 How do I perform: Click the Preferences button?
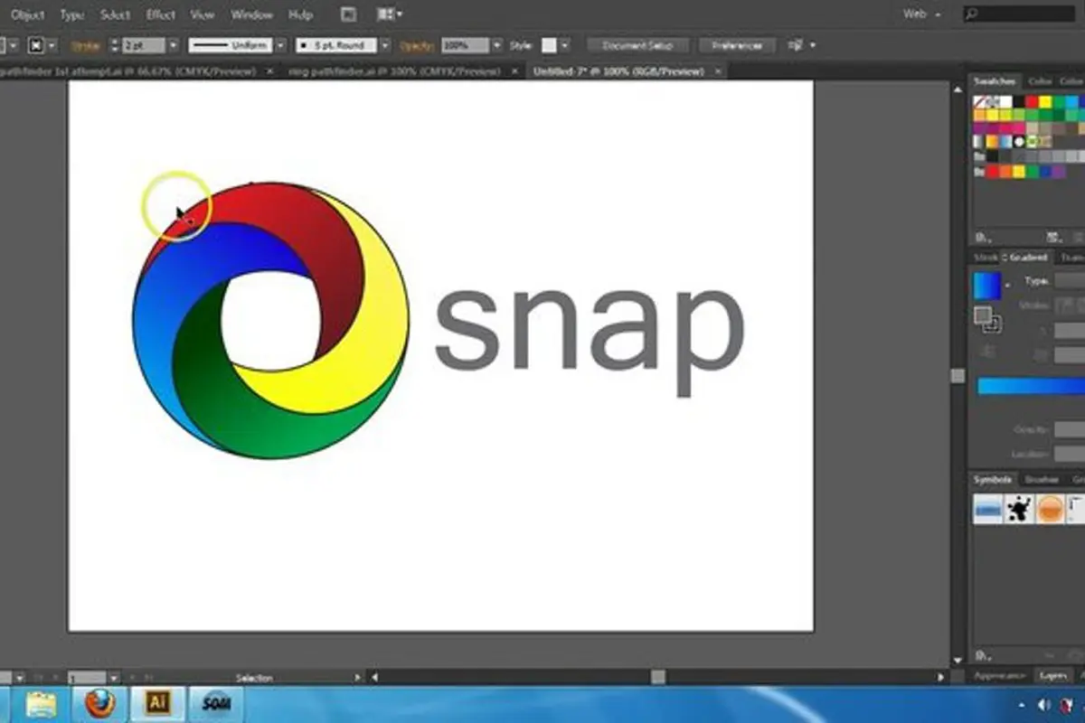point(737,45)
